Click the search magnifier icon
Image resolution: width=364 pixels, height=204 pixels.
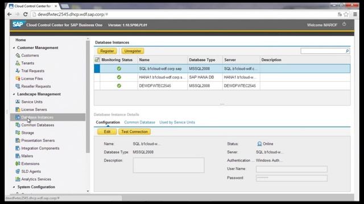(347, 51)
